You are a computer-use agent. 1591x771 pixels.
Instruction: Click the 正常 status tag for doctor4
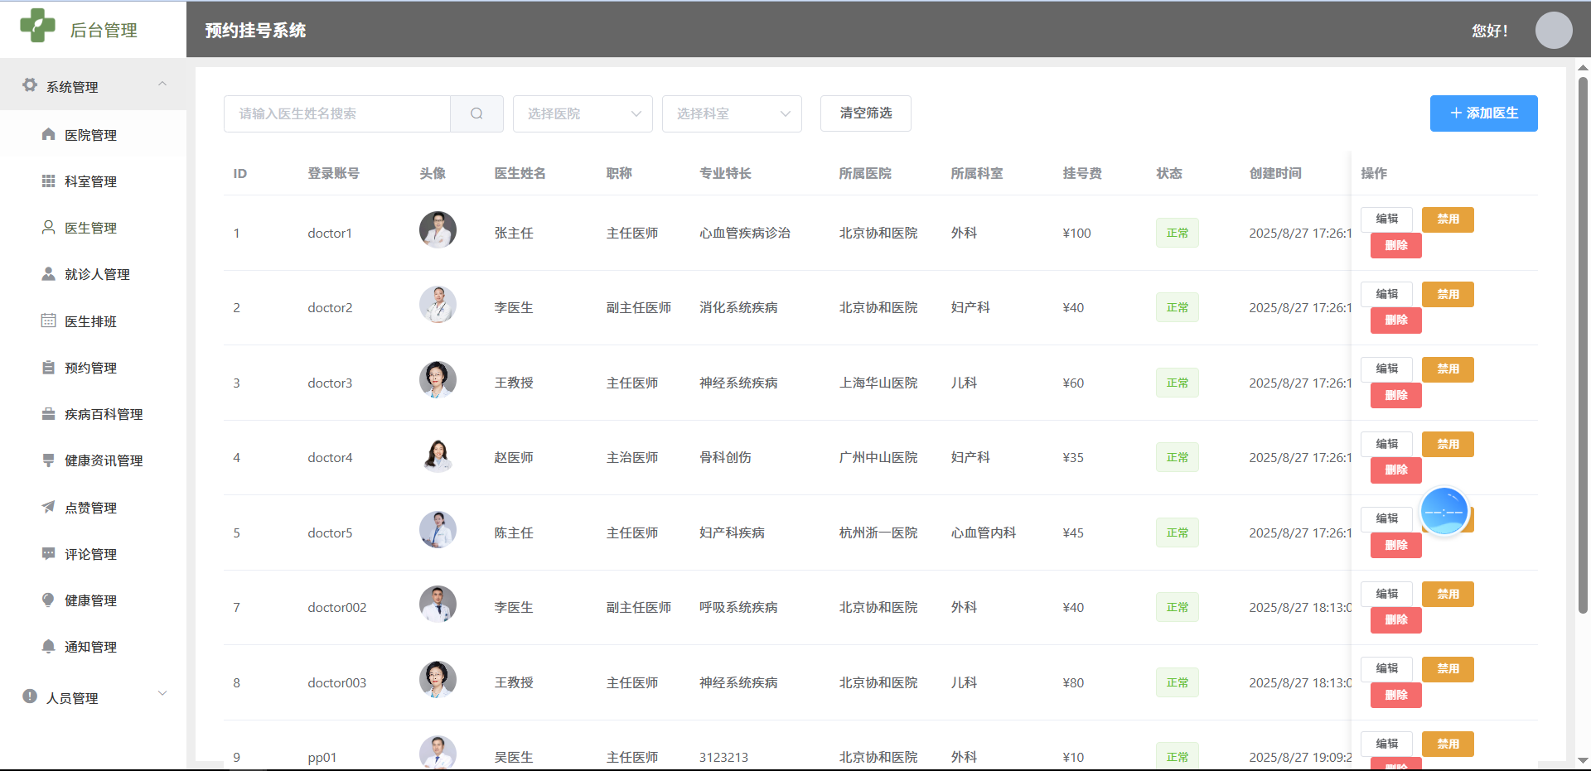coord(1178,457)
